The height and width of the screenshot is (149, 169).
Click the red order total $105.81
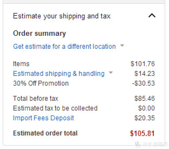[142, 133]
